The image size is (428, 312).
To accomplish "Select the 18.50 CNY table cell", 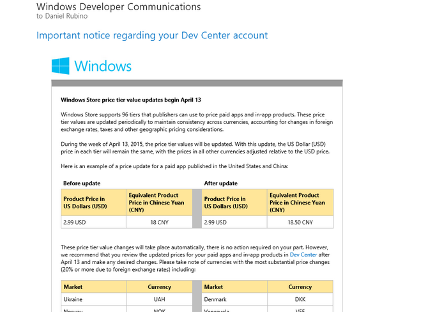I will point(300,222).
